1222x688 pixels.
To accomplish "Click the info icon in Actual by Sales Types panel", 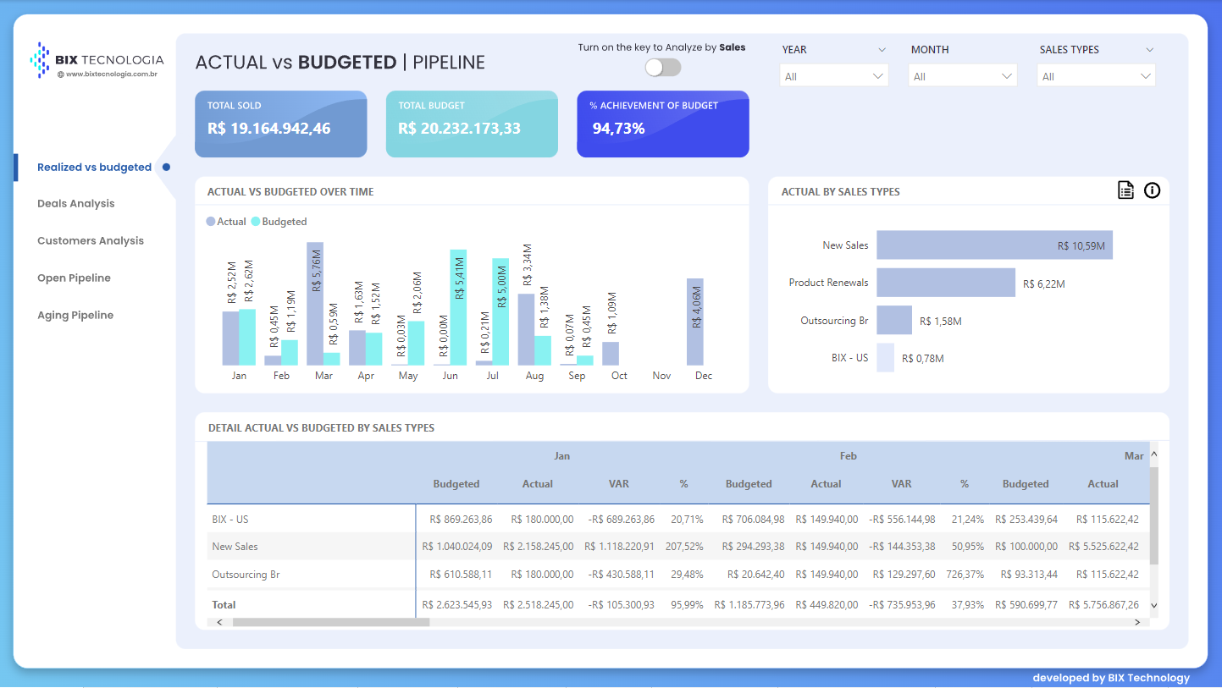I will (x=1152, y=190).
